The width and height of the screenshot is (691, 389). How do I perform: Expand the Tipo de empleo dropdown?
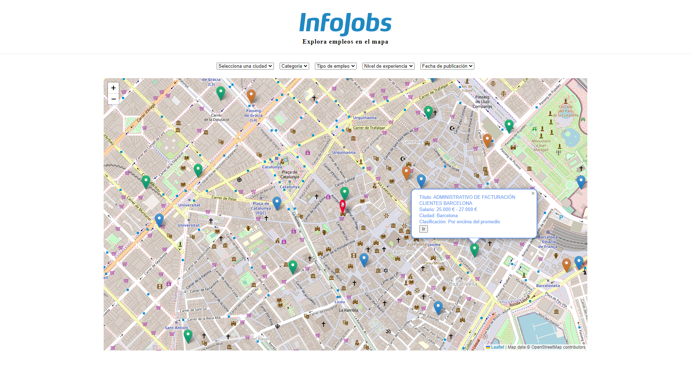coord(335,66)
